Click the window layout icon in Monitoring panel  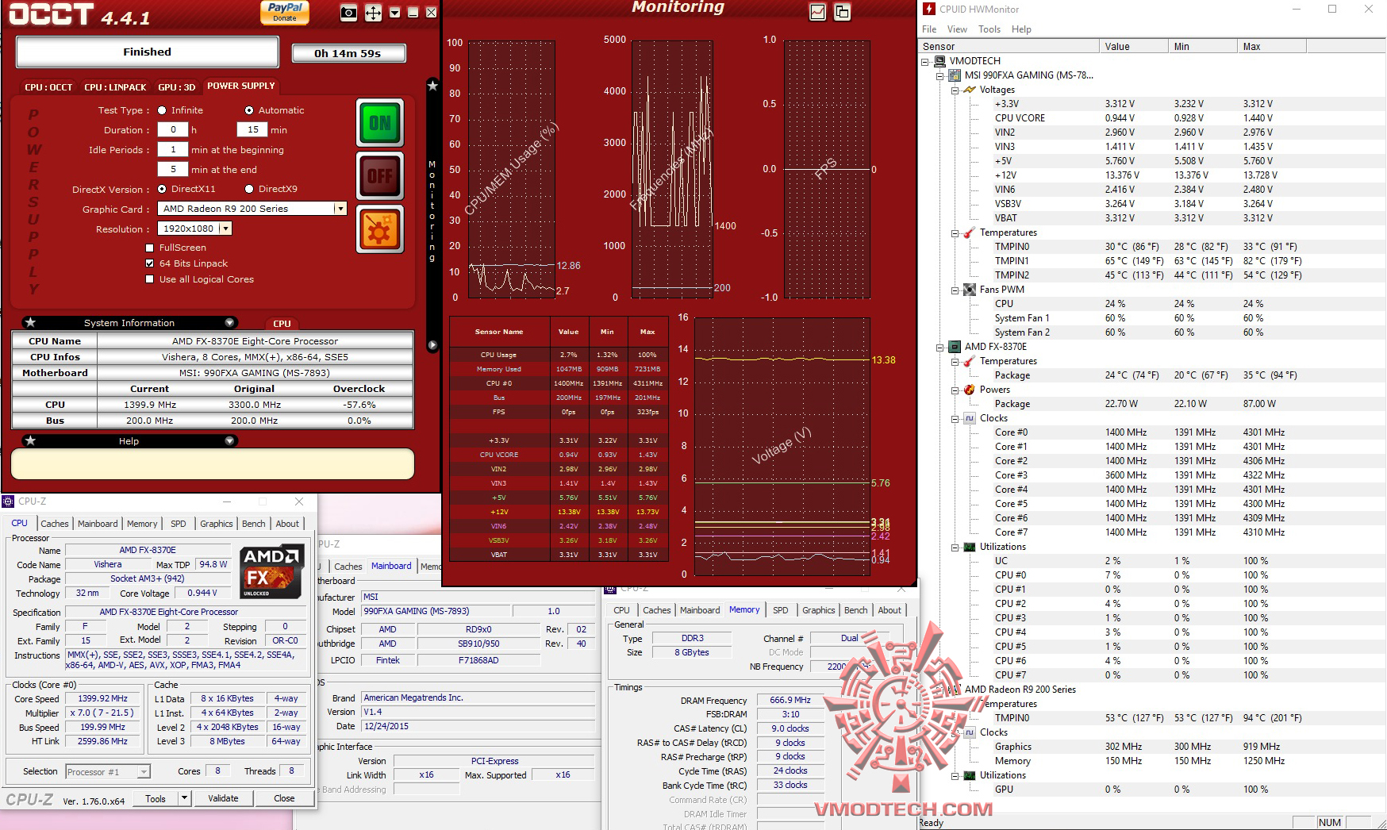click(x=842, y=12)
